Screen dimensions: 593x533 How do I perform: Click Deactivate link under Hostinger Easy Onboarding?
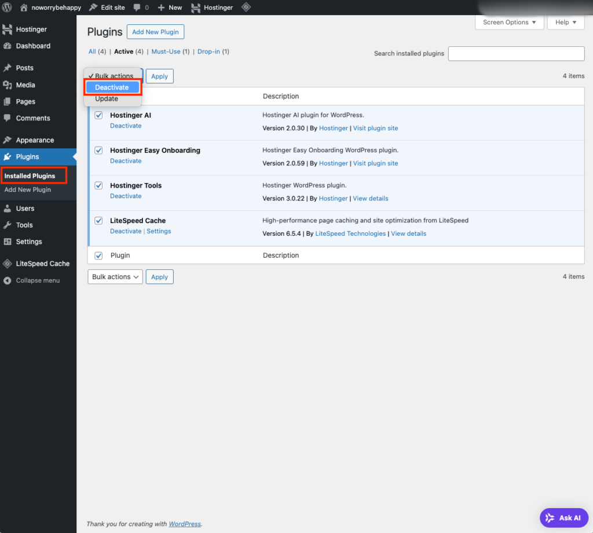pos(126,161)
